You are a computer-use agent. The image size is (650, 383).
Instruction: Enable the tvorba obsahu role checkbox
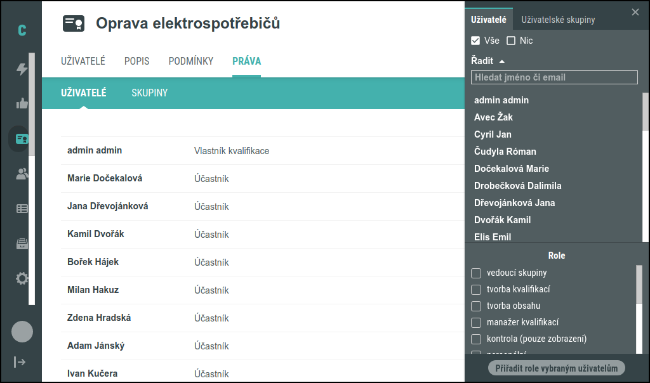475,306
